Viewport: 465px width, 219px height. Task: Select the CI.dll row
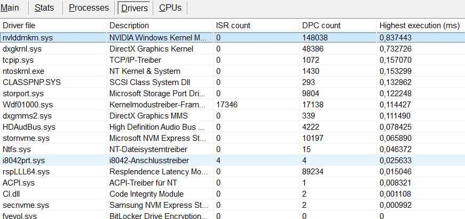click(233, 194)
